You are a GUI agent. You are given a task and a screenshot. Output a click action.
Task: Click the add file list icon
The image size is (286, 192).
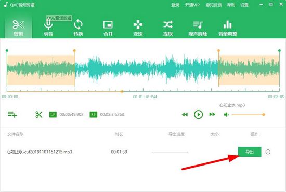(12, 115)
